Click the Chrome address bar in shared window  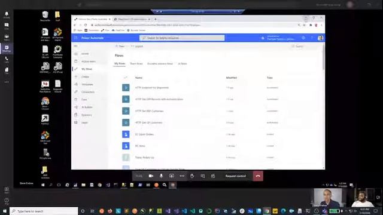tap(193, 25)
